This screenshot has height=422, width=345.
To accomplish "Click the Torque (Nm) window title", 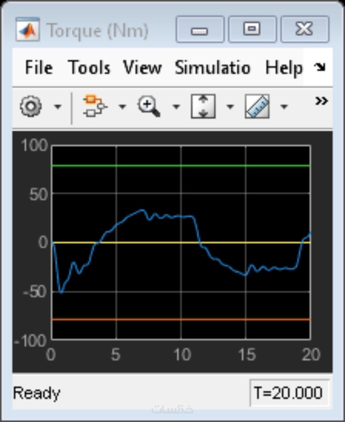I will (97, 31).
